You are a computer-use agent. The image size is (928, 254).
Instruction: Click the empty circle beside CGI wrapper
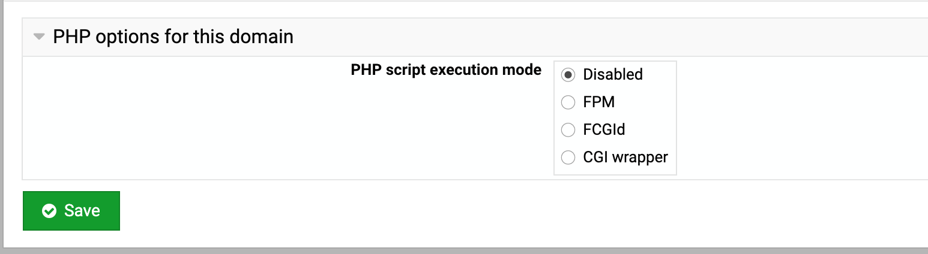point(568,158)
